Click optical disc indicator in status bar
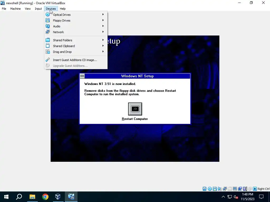270x202 pixels. pos(210,189)
